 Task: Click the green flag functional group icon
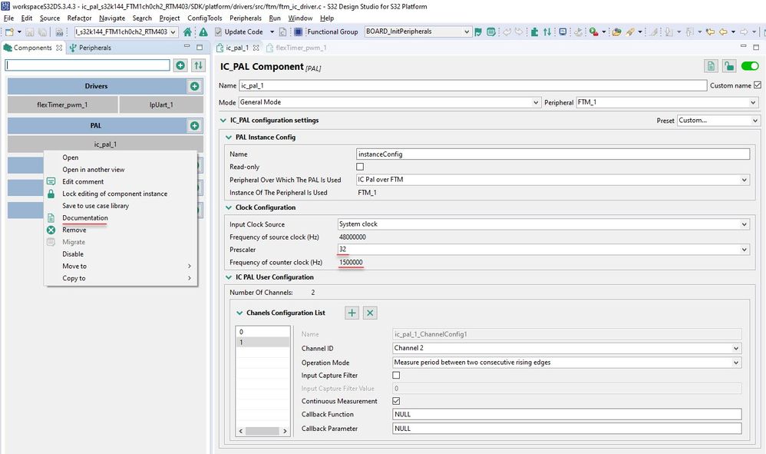click(x=477, y=31)
